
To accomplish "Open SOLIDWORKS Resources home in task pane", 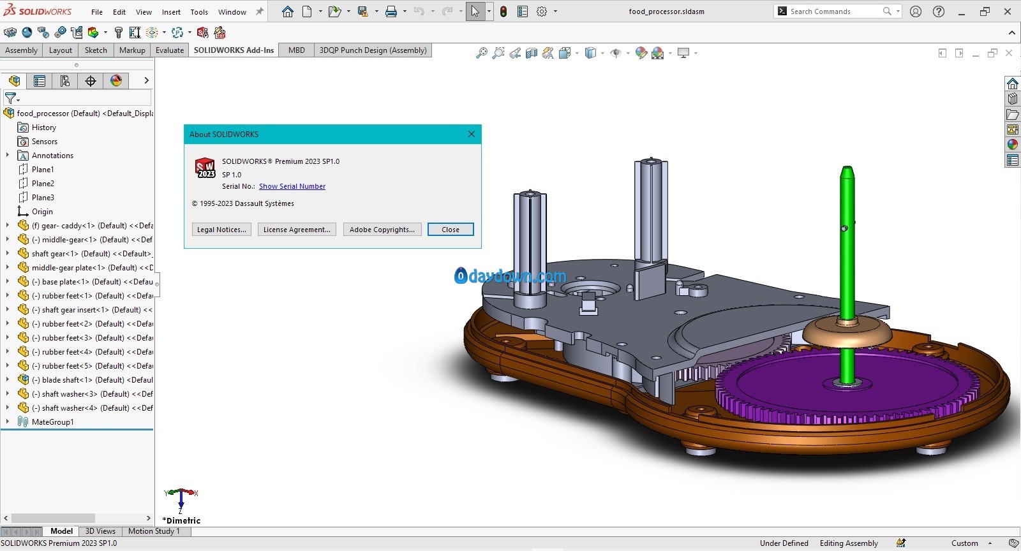I will coord(1013,84).
